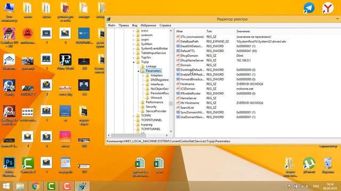This screenshot has height=191, width=341.
Task: Expand the SystemEventsBroker tree node
Action: [134, 48]
